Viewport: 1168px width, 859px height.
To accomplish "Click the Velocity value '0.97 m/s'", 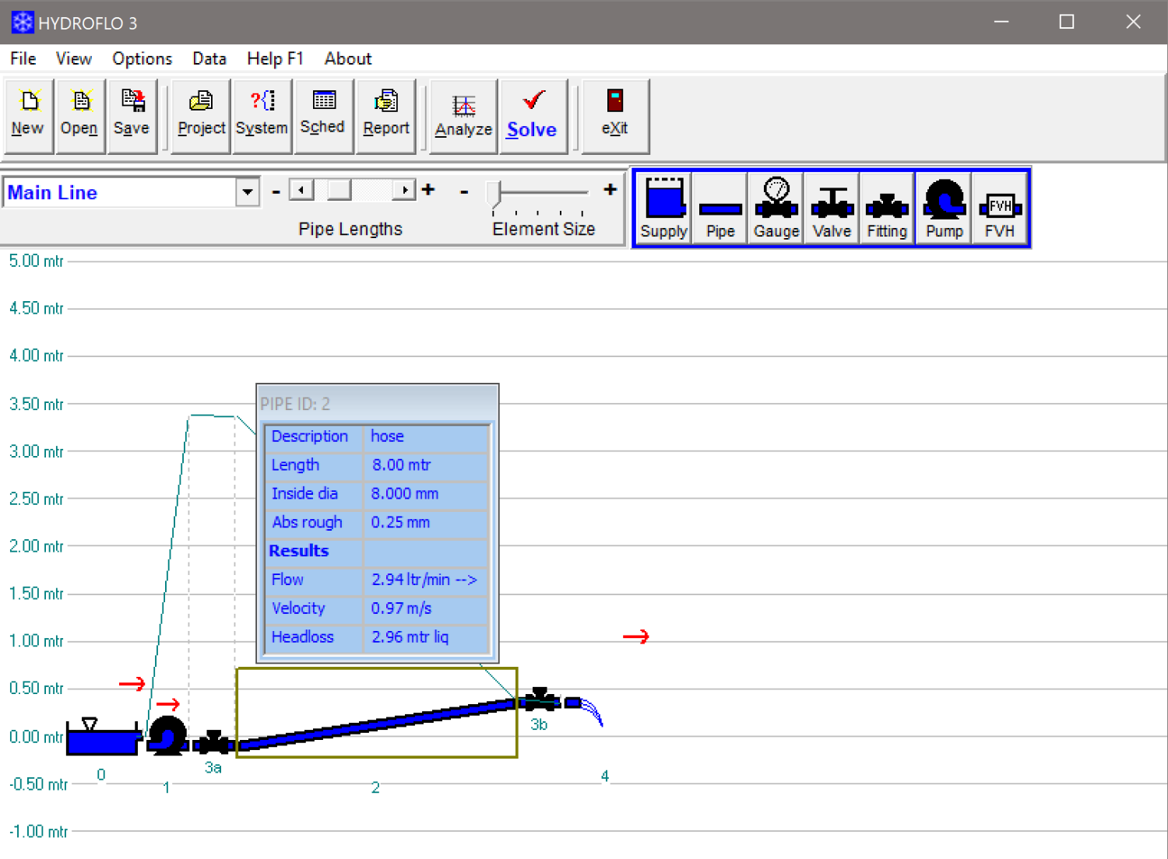I will coord(401,608).
